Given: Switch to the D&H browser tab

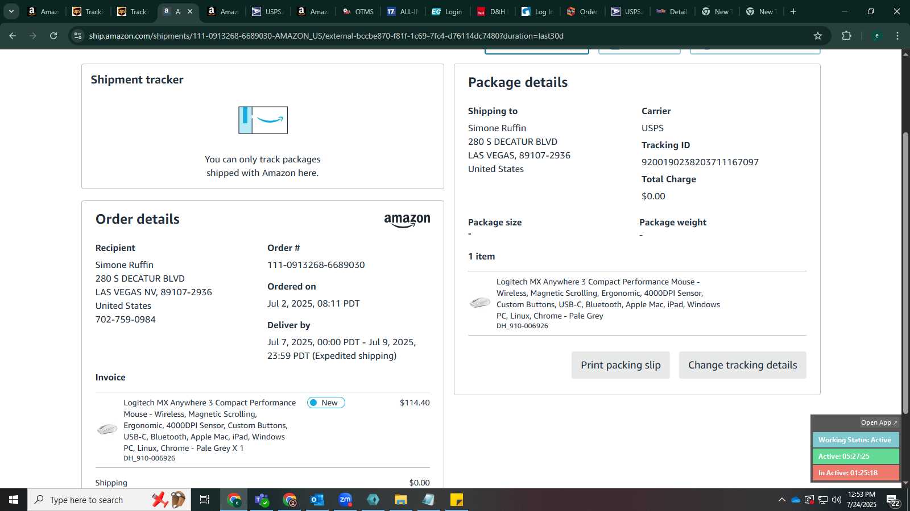Looking at the screenshot, I should coord(492,11).
